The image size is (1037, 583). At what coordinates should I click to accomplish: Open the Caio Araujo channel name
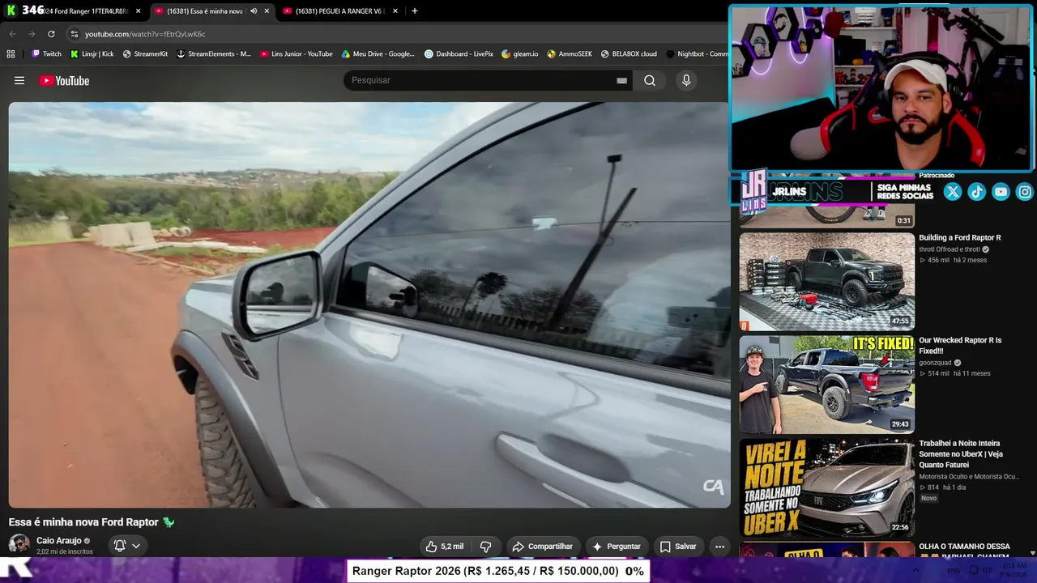point(58,541)
